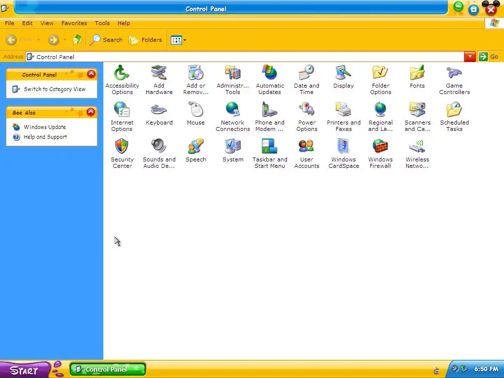Open User Accounts icon
Image resolution: width=504 pixels, height=378 pixels.
point(307,154)
